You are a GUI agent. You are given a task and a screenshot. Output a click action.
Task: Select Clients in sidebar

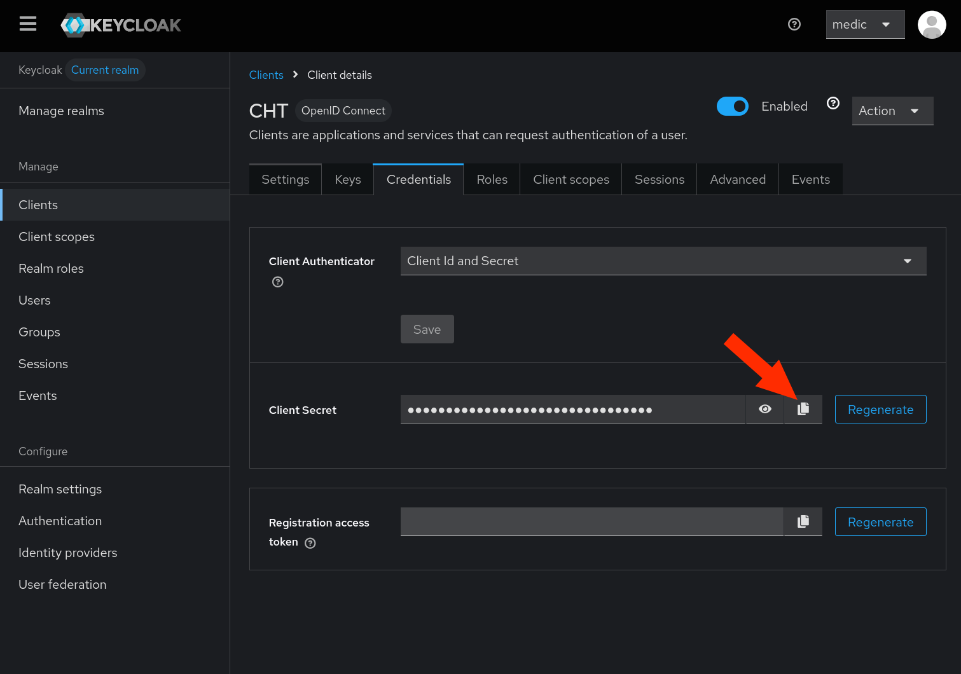tap(114, 205)
